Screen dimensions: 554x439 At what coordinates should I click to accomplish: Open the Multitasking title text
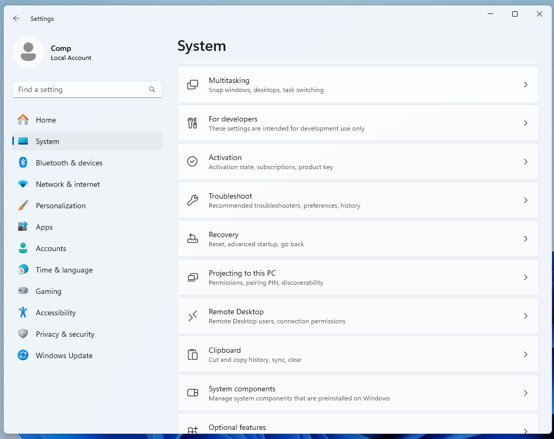coord(229,81)
